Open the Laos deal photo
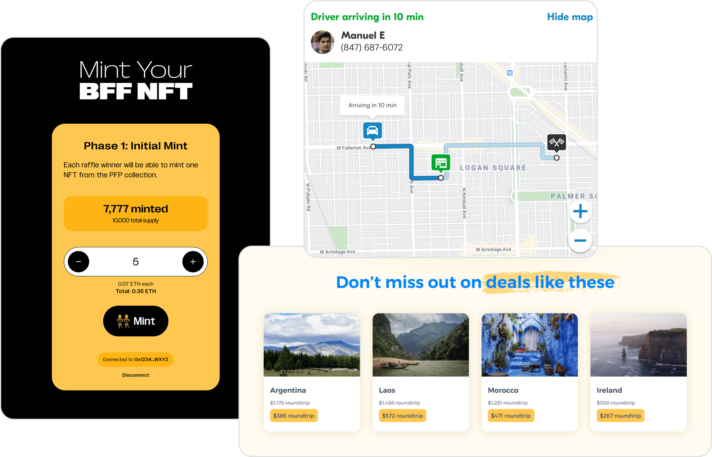This screenshot has height=457, width=712. coord(420,345)
